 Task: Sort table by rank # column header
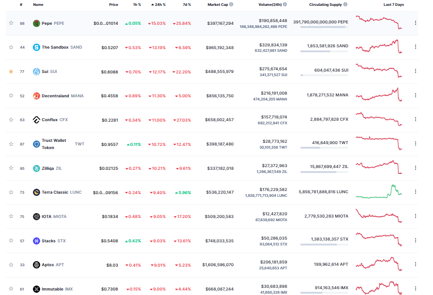pyautogui.click(x=21, y=5)
